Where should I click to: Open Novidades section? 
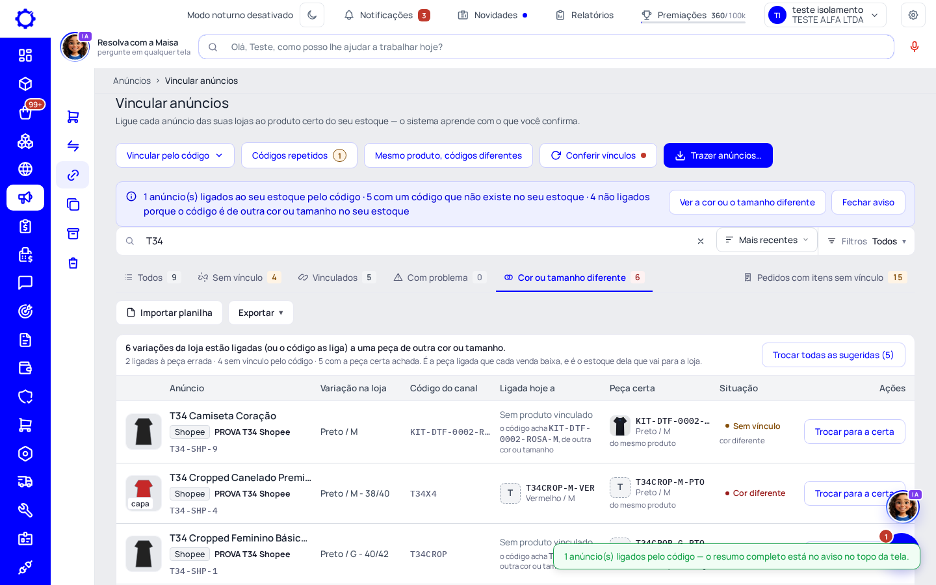pos(493,15)
